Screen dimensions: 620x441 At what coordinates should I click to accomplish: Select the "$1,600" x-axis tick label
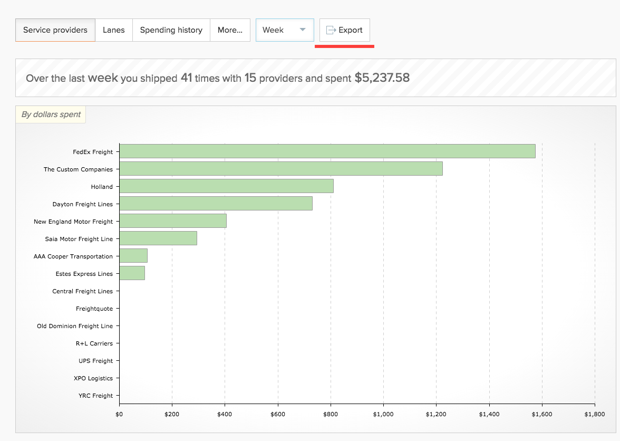[542, 414]
